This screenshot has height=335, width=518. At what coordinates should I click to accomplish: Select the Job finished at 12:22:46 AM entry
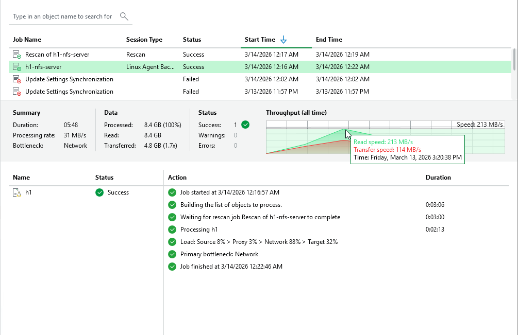[231, 267]
